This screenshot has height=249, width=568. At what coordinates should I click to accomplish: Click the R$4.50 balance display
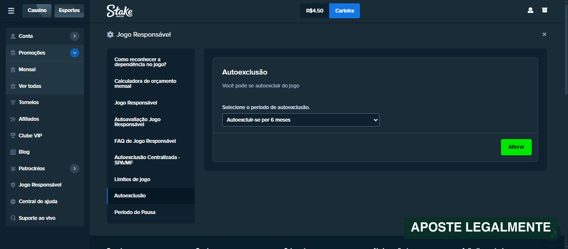315,11
